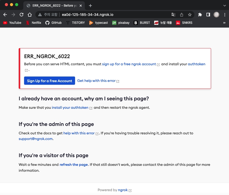This screenshot has width=229, height=195.
Task: Click the share page icon
Action: coord(182,15)
